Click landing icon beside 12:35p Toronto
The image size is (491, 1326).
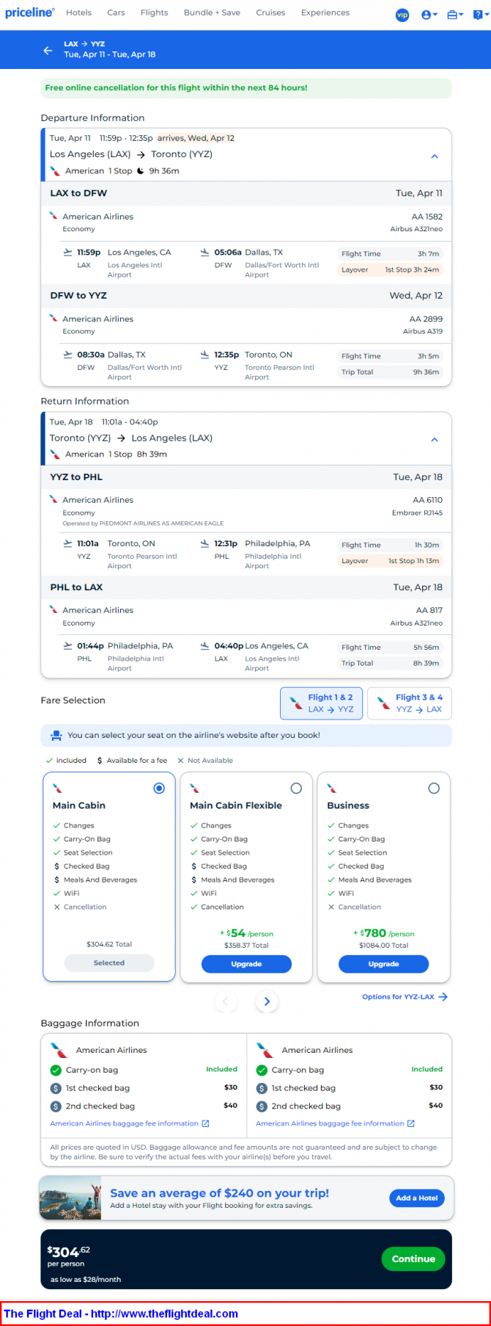[204, 355]
